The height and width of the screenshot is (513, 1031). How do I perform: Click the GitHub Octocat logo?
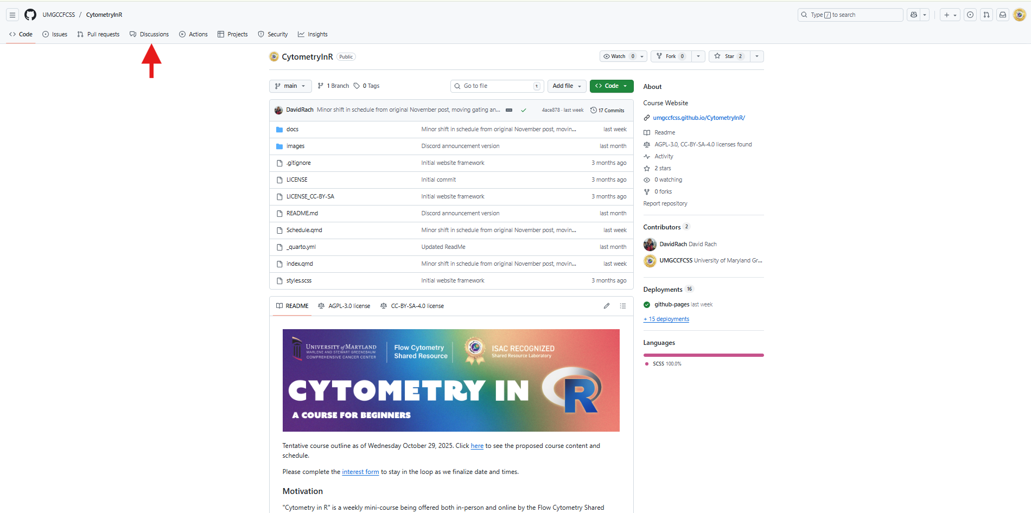coord(30,15)
